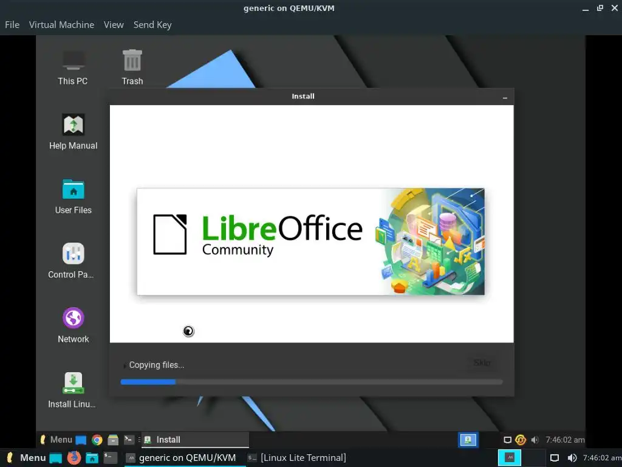Open host home folder taskbar icon
622x467 pixels.
(x=92, y=458)
